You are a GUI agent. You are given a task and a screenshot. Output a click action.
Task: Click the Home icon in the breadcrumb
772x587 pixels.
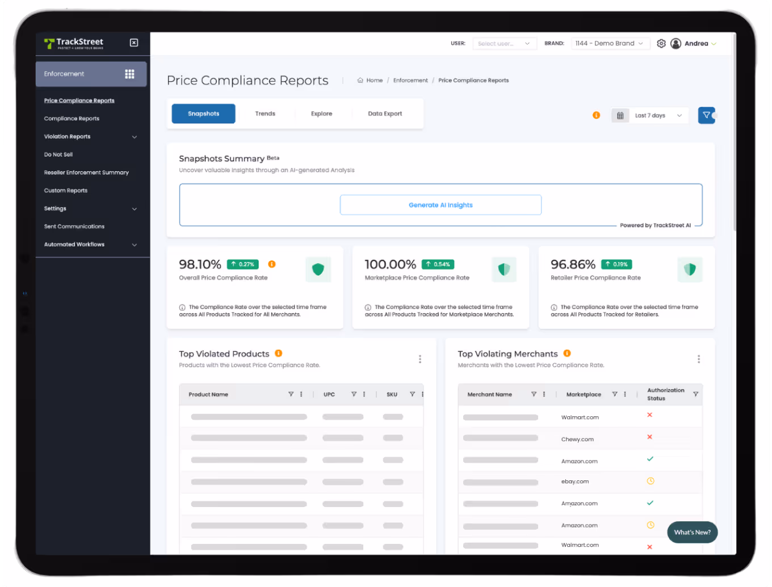[360, 81]
